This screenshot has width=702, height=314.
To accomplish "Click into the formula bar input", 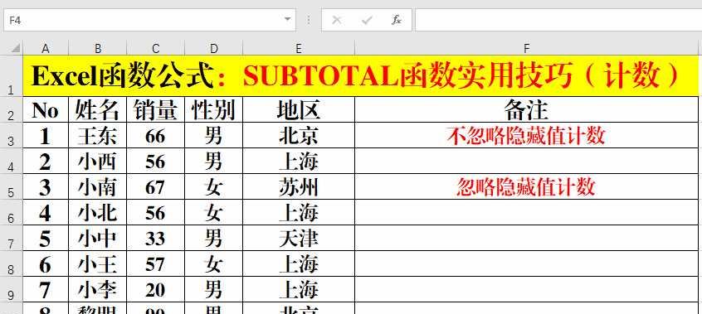I will pyautogui.click(x=558, y=20).
